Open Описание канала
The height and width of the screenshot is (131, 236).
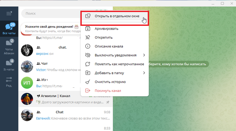(x=115, y=46)
